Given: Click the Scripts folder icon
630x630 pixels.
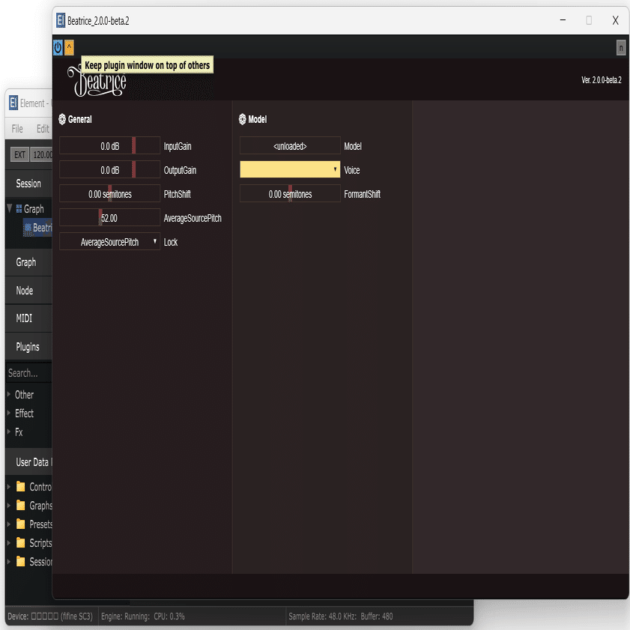Looking at the screenshot, I should pyautogui.click(x=20, y=543).
